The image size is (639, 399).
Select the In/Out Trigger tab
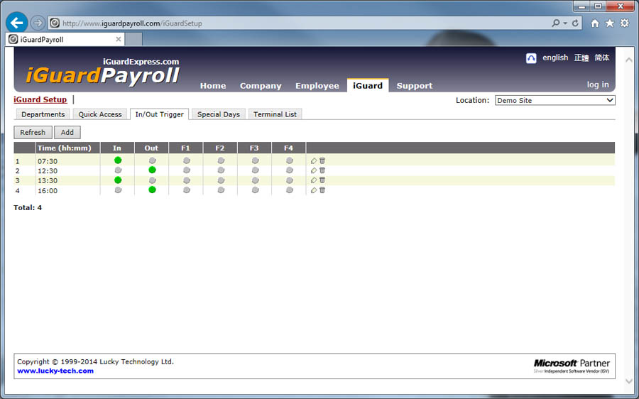point(159,114)
